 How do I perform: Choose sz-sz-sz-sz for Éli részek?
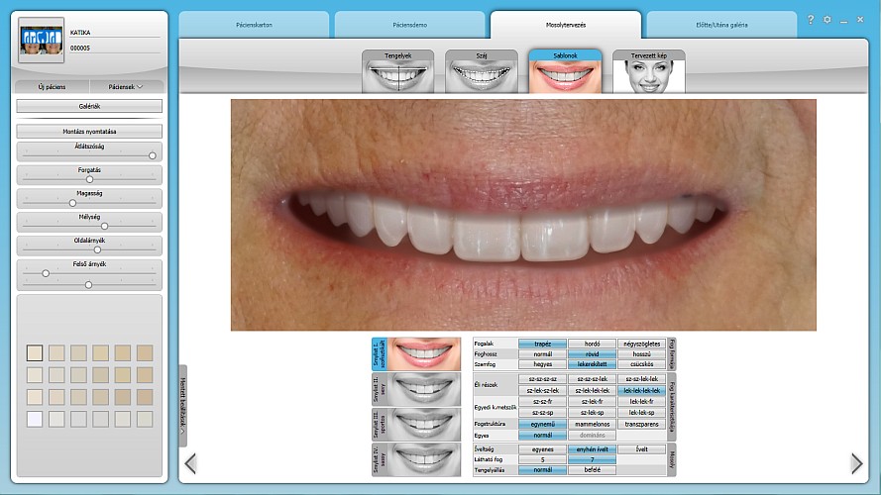pyautogui.click(x=543, y=379)
